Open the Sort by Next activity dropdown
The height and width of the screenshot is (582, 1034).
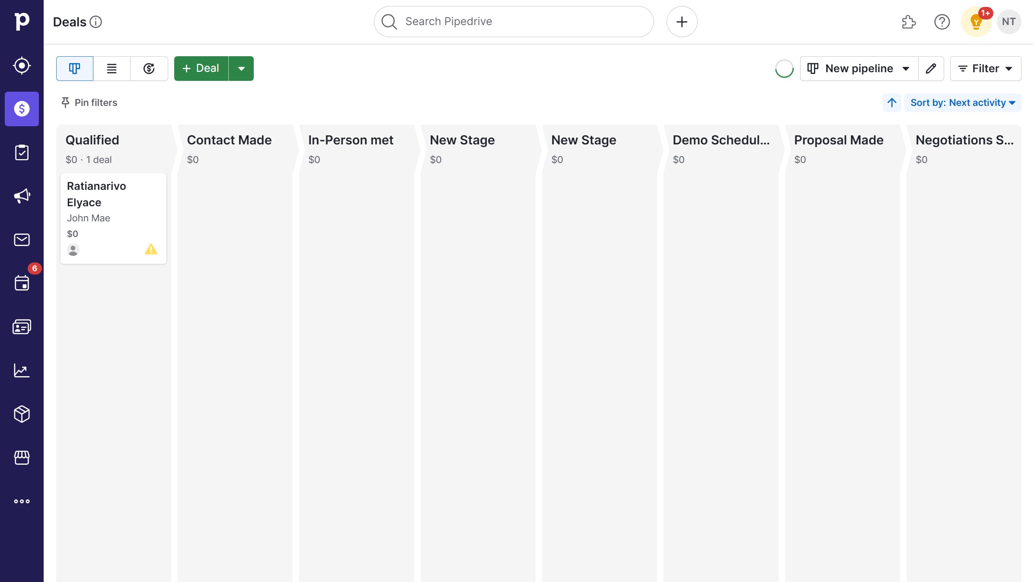coord(962,102)
